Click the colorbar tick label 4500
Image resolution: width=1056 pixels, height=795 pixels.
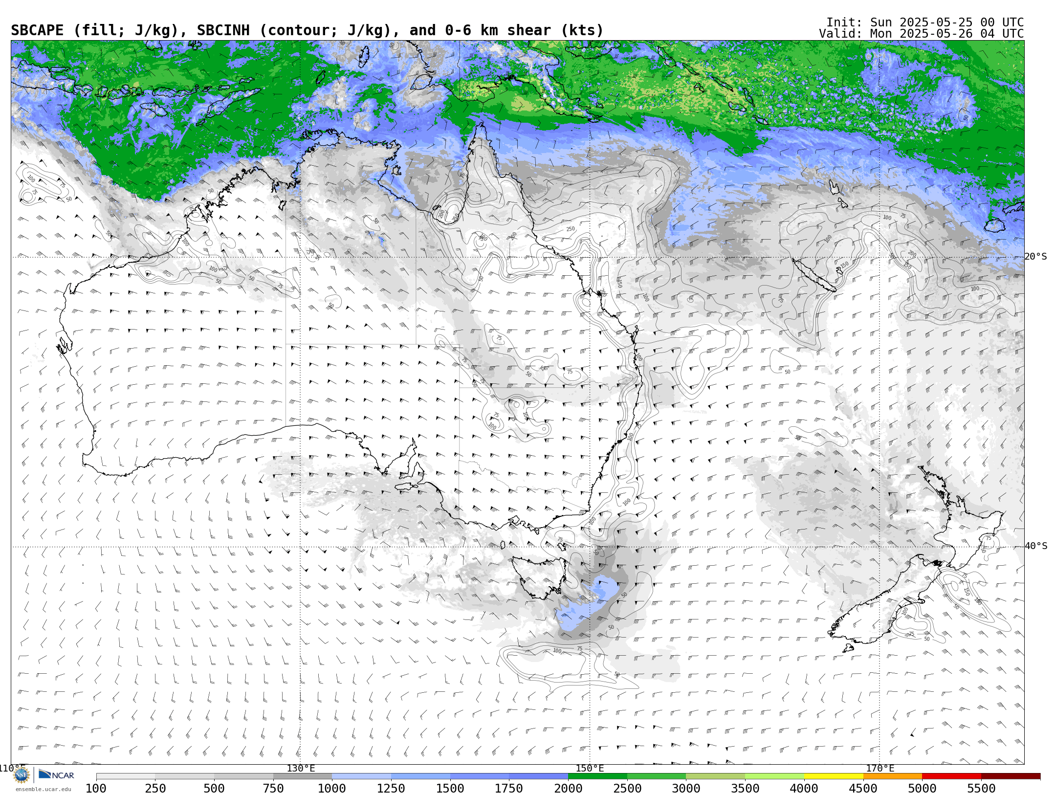(x=863, y=788)
